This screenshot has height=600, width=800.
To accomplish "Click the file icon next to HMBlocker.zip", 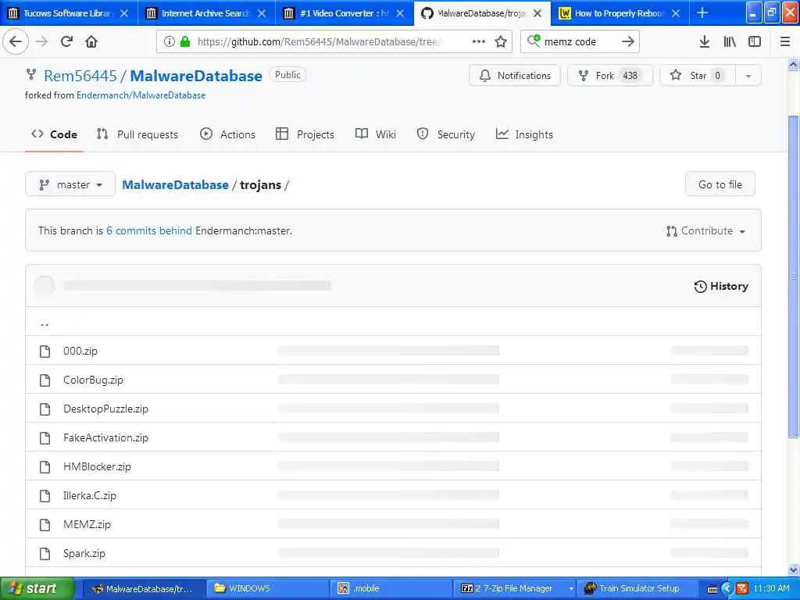I will [x=45, y=467].
